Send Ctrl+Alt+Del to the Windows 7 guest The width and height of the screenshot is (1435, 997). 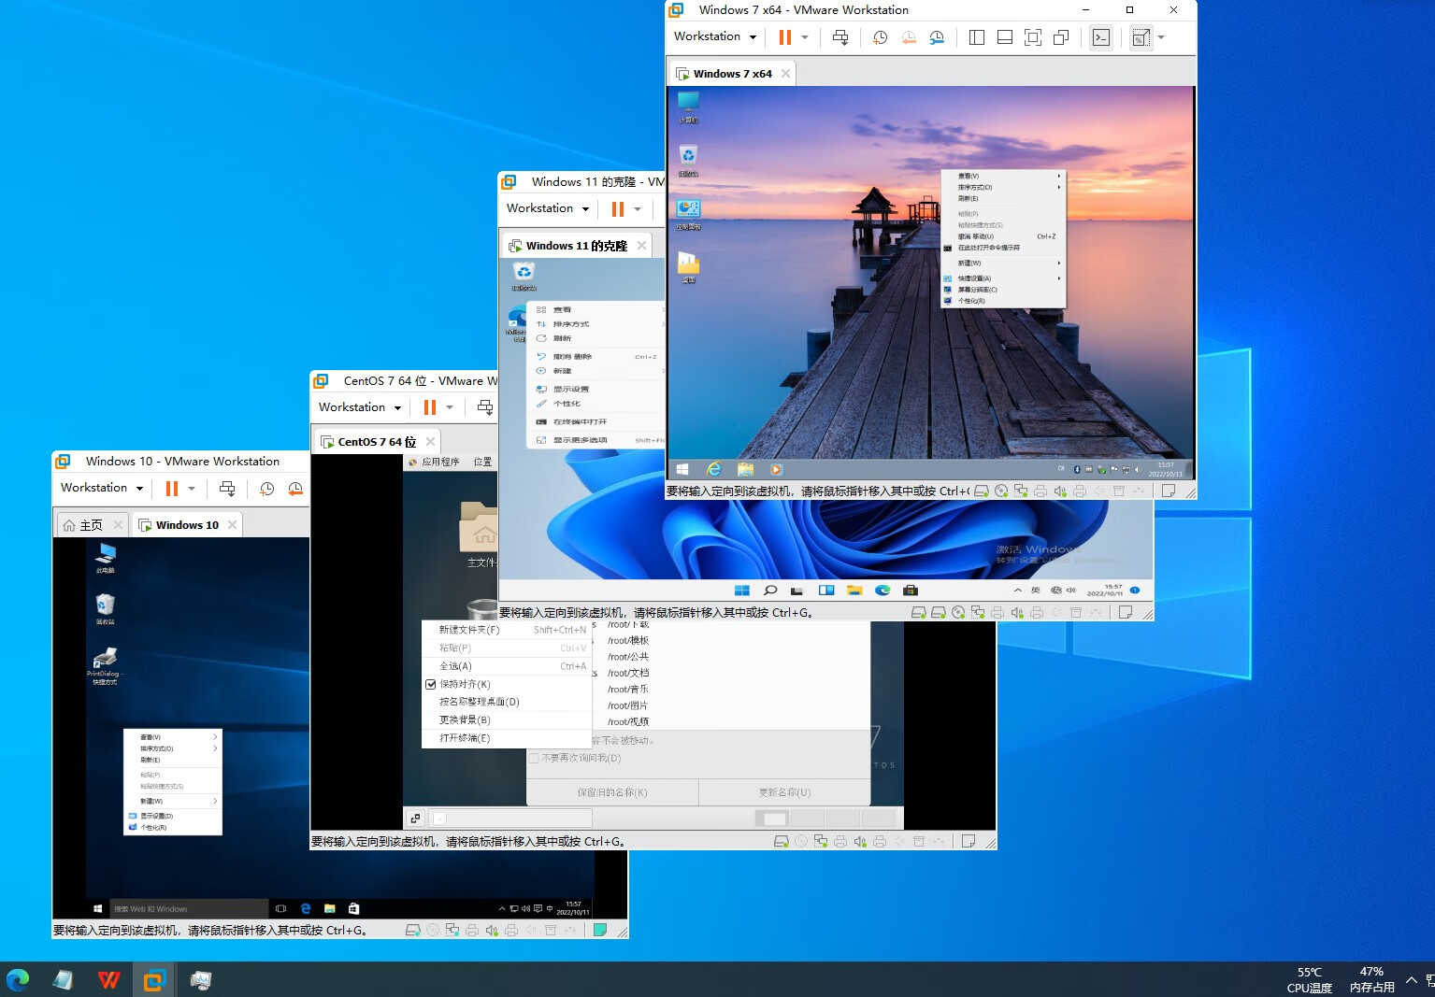(x=840, y=37)
